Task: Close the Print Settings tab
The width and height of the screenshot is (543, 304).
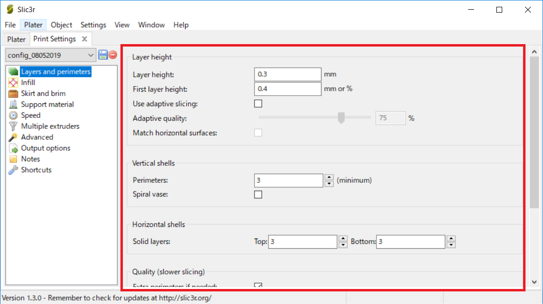Action: 85,39
